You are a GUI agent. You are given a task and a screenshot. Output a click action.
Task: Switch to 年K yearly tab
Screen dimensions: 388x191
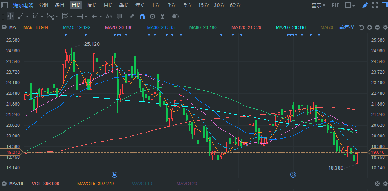click(x=139, y=5)
